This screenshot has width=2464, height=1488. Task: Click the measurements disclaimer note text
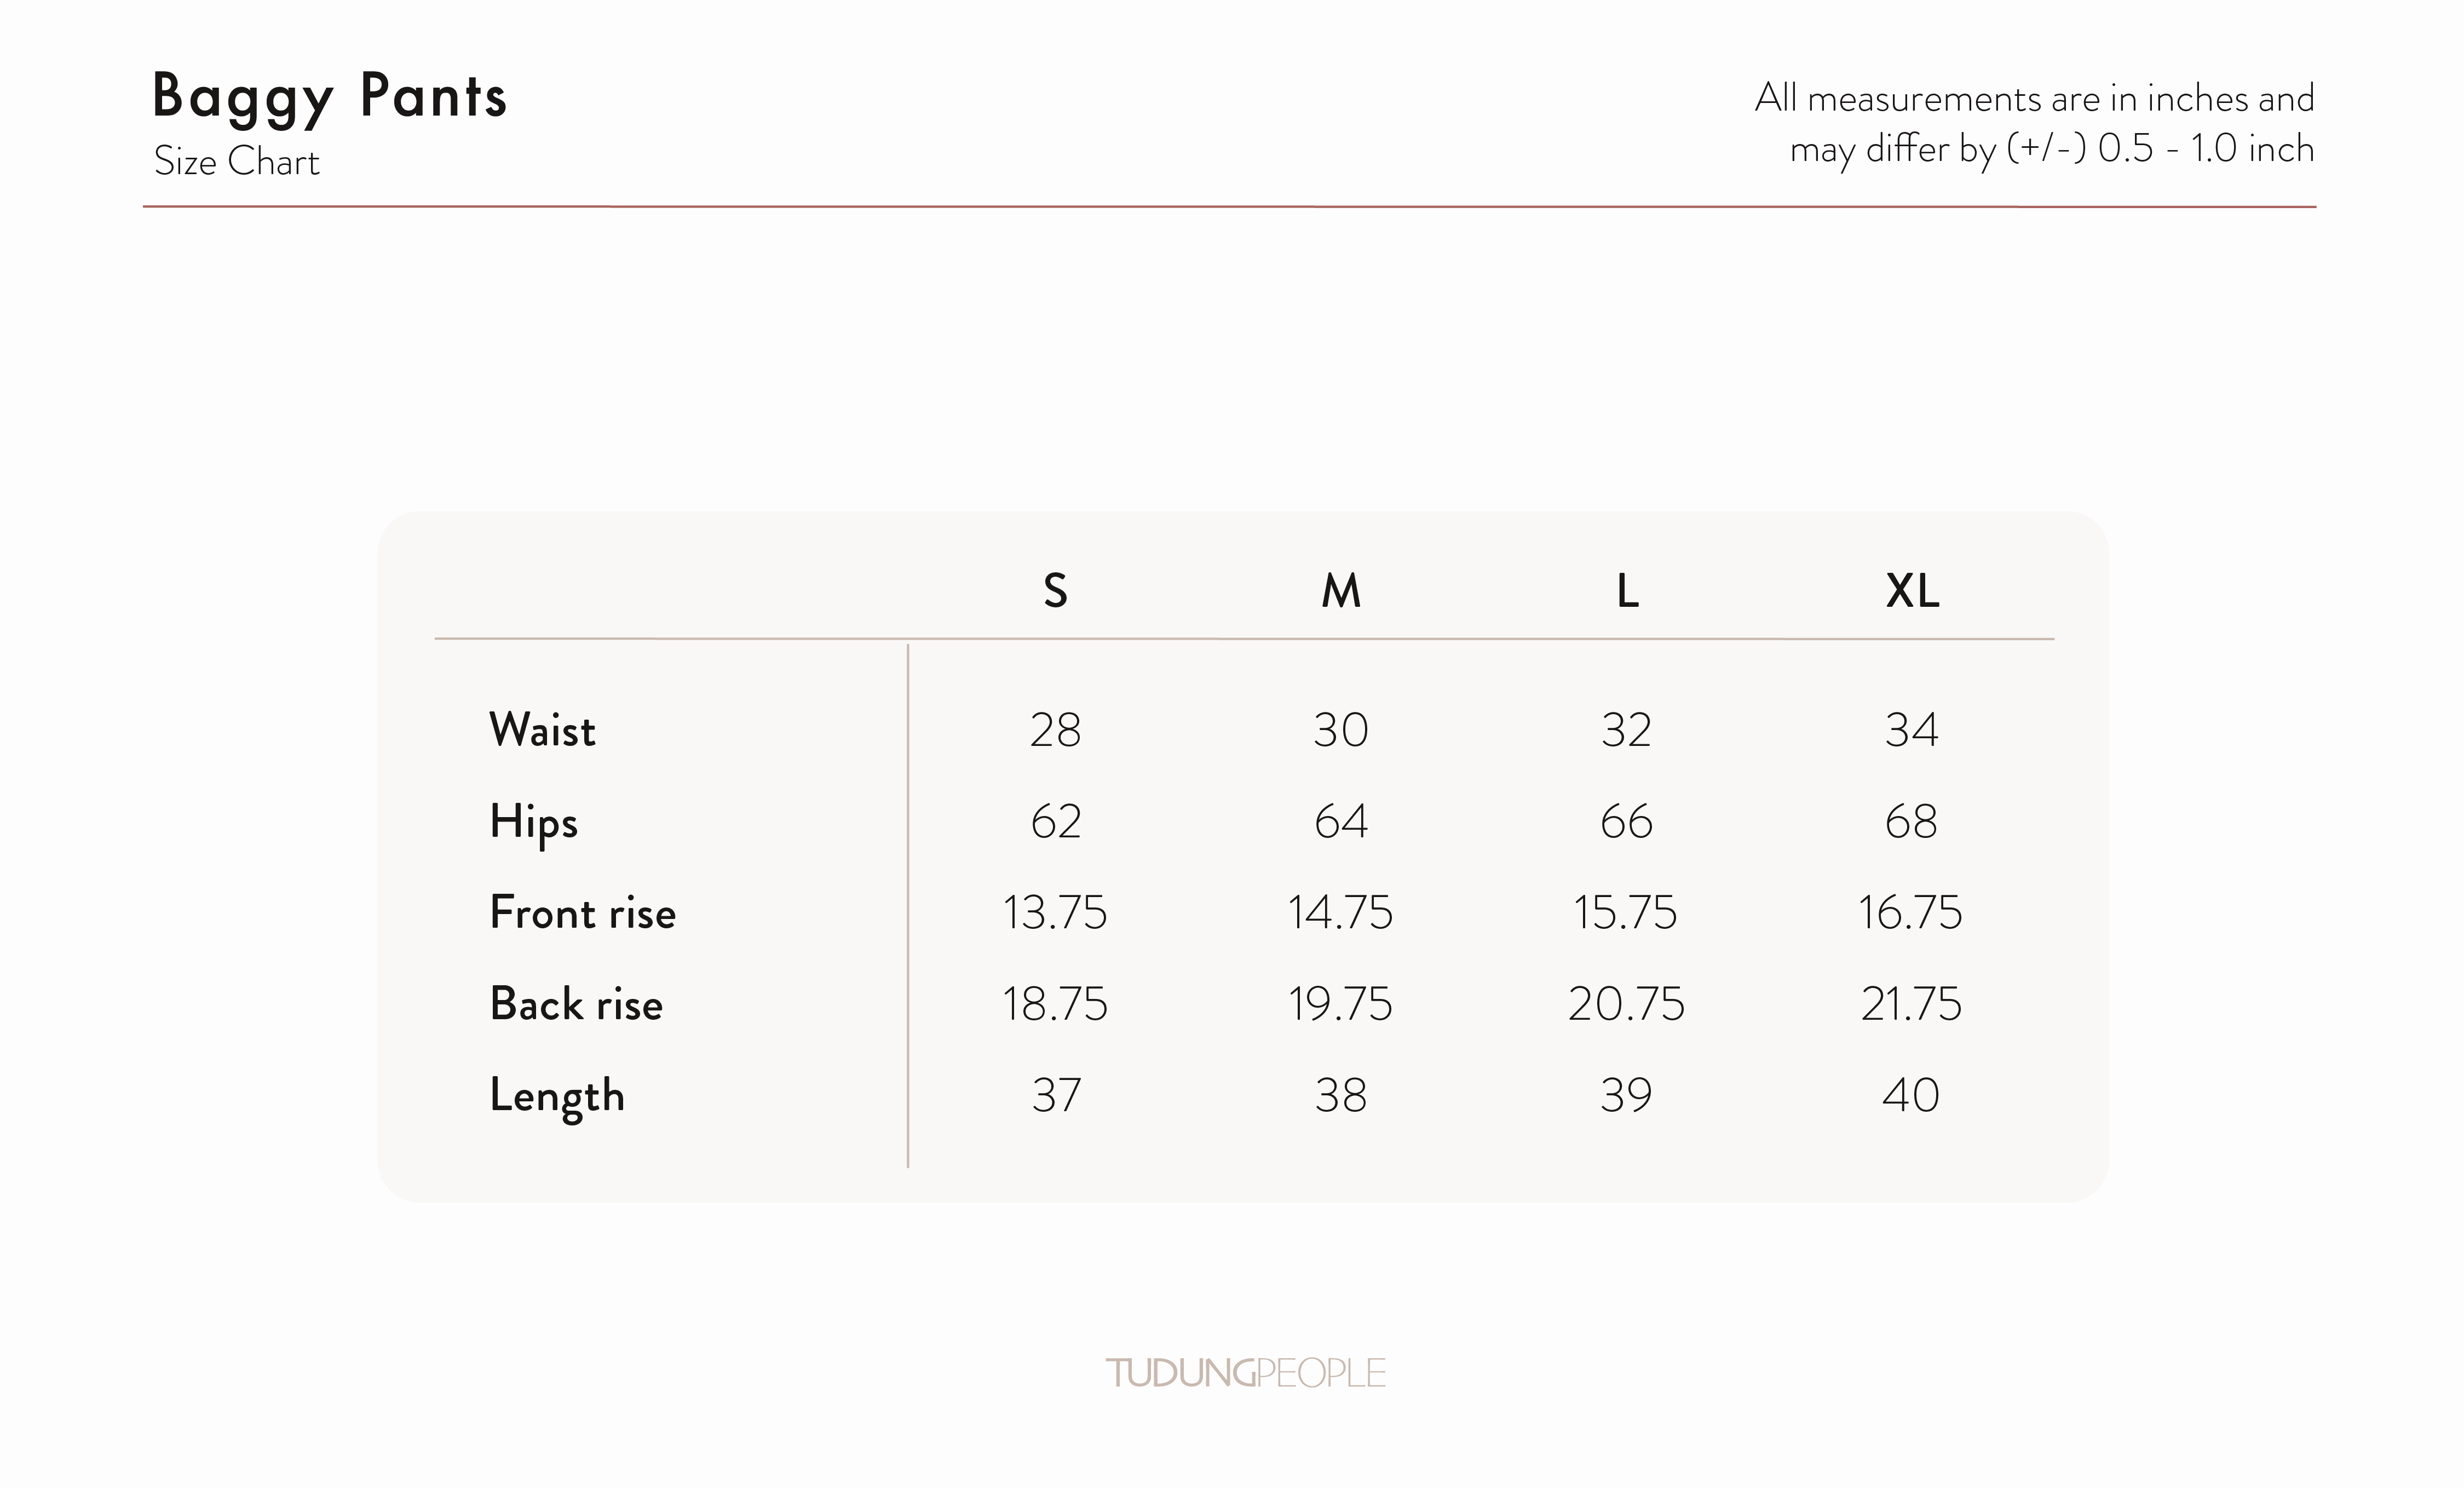(2034, 123)
